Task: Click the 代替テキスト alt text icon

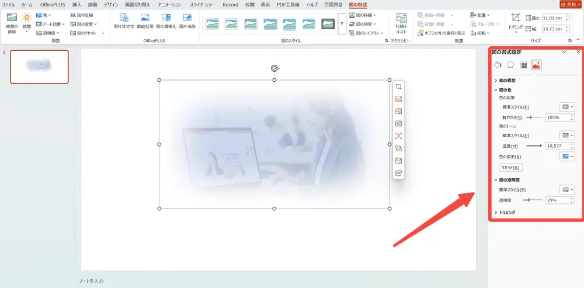Action: [401, 18]
